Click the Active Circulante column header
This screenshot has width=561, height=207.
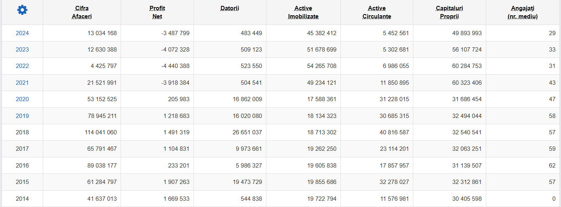377,12
